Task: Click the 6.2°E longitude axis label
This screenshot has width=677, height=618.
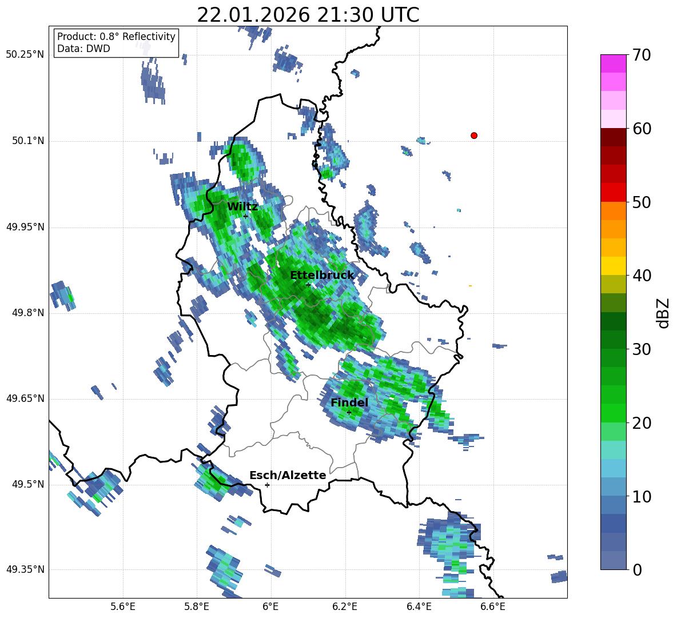Action: tap(345, 607)
